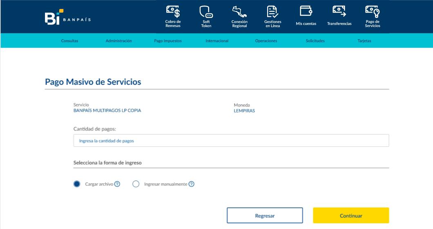Open the Tarjetas menu
Image resolution: width=433 pixels, height=229 pixels.
point(364,41)
